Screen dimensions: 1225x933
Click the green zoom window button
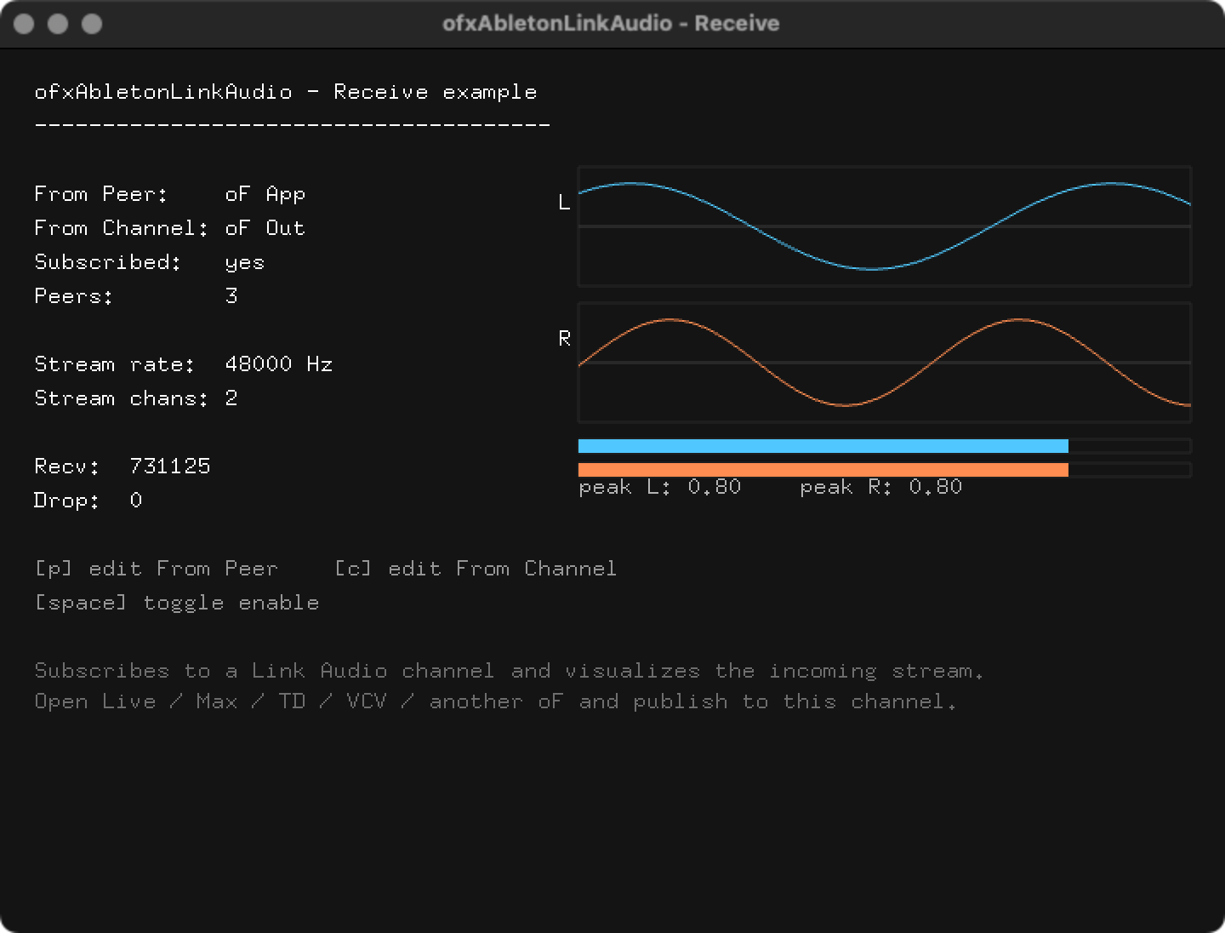[x=92, y=24]
